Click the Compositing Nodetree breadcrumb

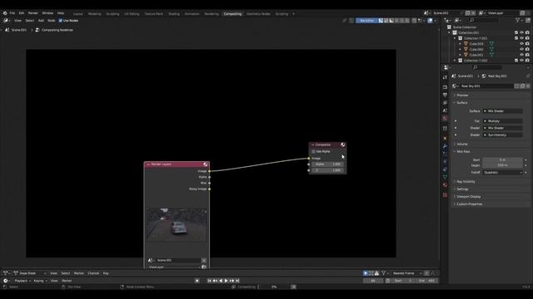(57, 30)
